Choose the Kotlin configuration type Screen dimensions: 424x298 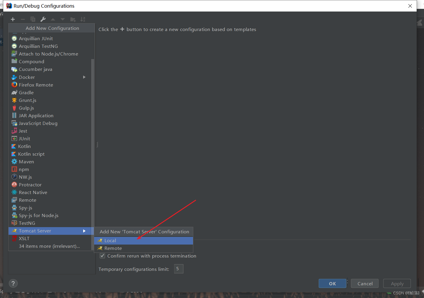tap(50, 146)
